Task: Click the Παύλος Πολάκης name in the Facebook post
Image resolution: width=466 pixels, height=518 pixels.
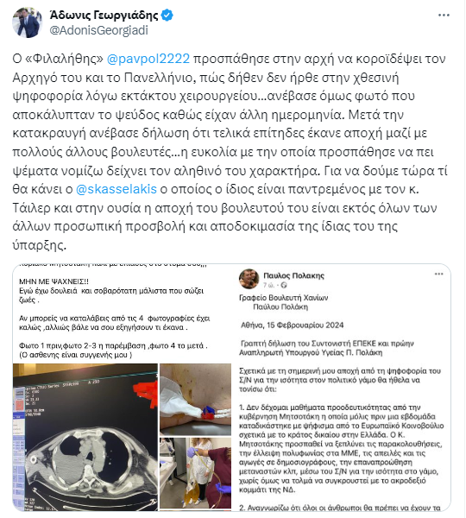Action: pyautogui.click(x=293, y=275)
